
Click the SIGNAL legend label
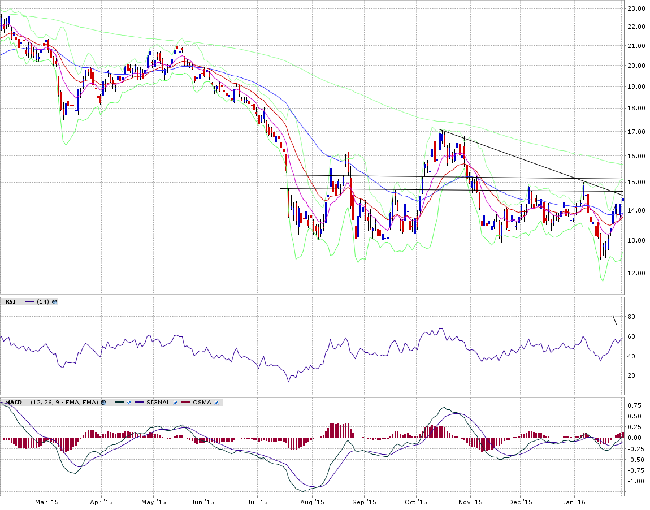158,402
